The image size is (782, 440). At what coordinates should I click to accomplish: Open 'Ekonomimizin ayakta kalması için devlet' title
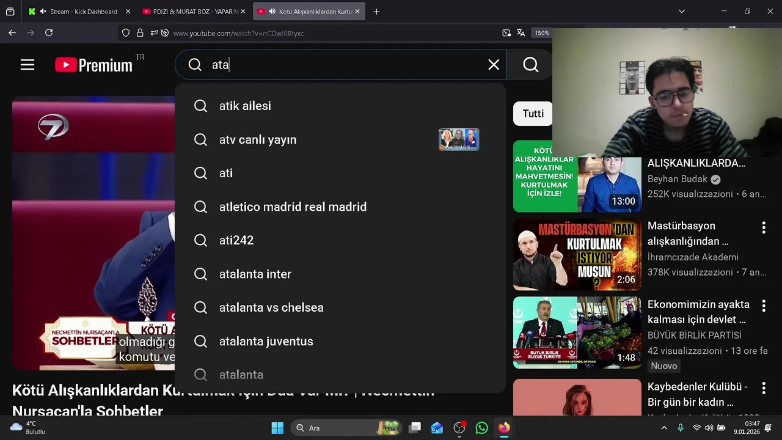[x=698, y=312]
